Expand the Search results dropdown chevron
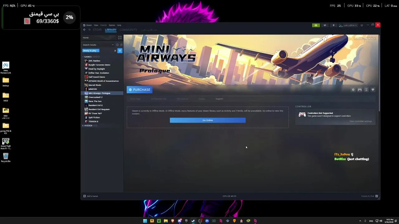 pyautogui.click(x=113, y=45)
